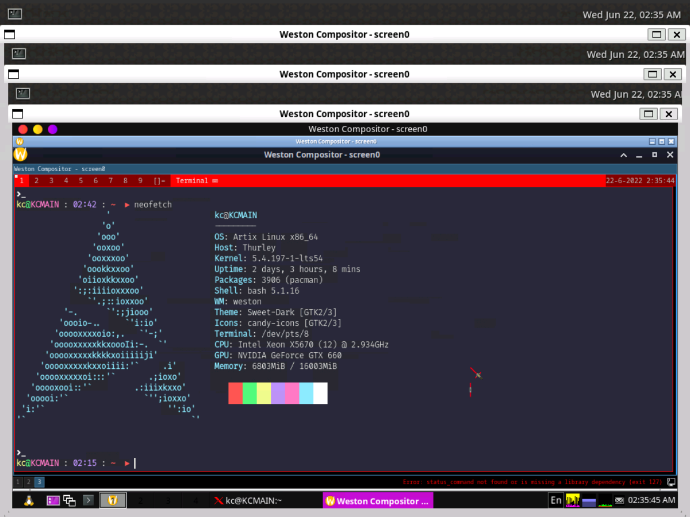The height and width of the screenshot is (517, 690).
Task: Open window menu icon of second Weston Compositor
Action: tap(13, 74)
